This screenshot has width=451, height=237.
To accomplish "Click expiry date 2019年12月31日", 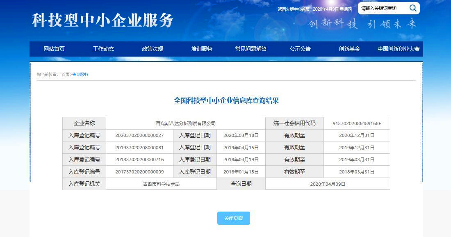I will point(357,148).
